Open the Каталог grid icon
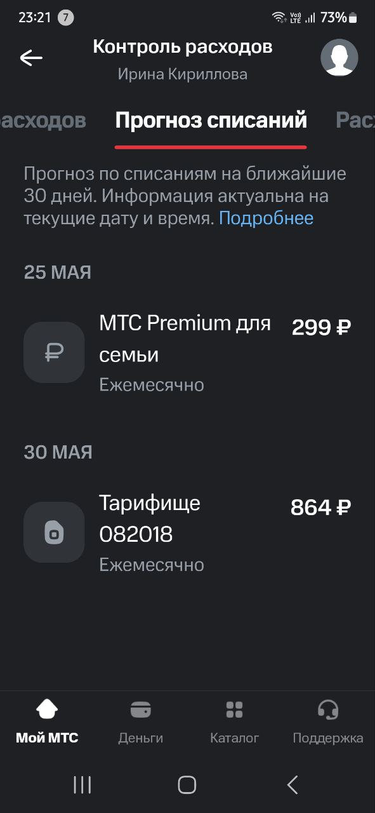The width and height of the screenshot is (375, 813). click(234, 709)
